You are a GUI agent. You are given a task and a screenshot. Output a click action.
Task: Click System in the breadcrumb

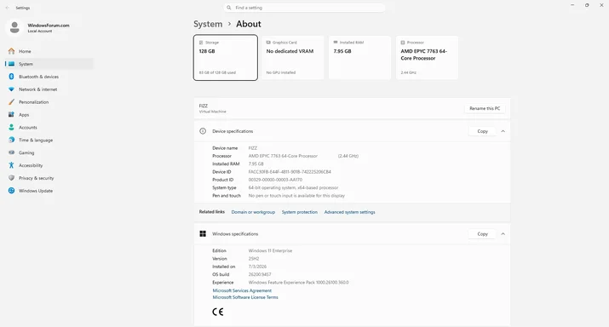(208, 24)
